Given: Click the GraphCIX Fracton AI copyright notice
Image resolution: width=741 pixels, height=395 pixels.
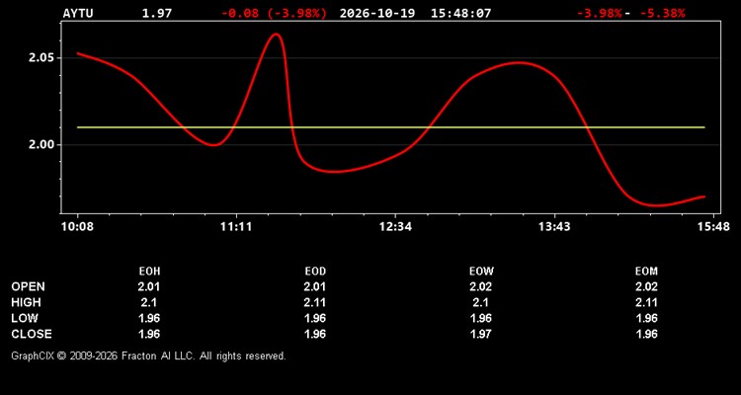Looking at the screenshot, I should tap(148, 355).
